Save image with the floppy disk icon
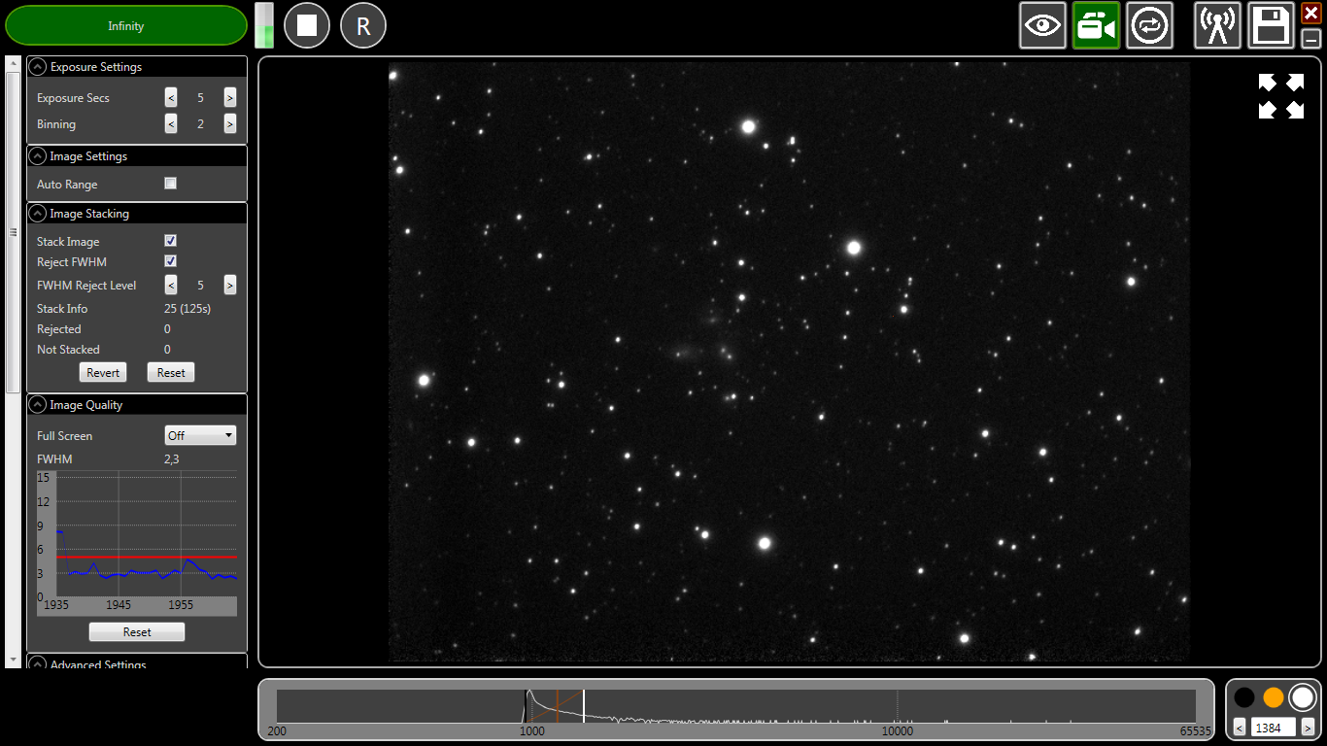 click(1271, 25)
